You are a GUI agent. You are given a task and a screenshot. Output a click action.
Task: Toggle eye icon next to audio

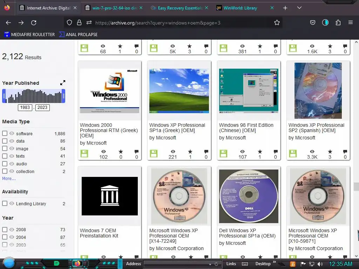click(x=12, y=164)
